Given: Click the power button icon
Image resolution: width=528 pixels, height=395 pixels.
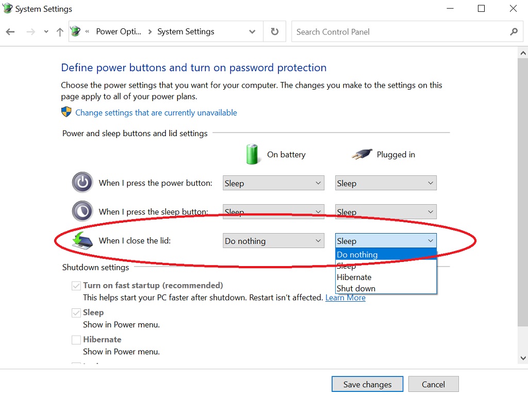Looking at the screenshot, I should point(82,183).
